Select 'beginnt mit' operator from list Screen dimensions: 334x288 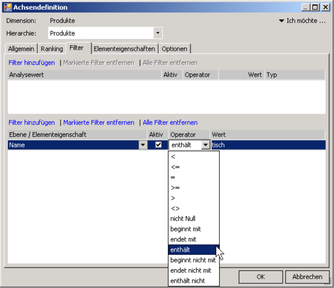point(186,229)
